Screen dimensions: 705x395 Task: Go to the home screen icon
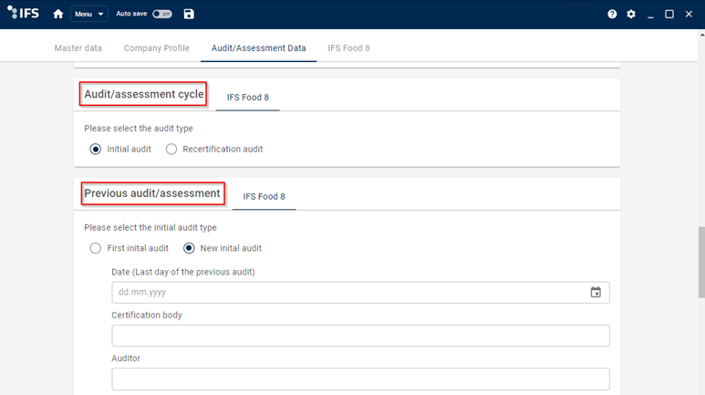click(58, 15)
